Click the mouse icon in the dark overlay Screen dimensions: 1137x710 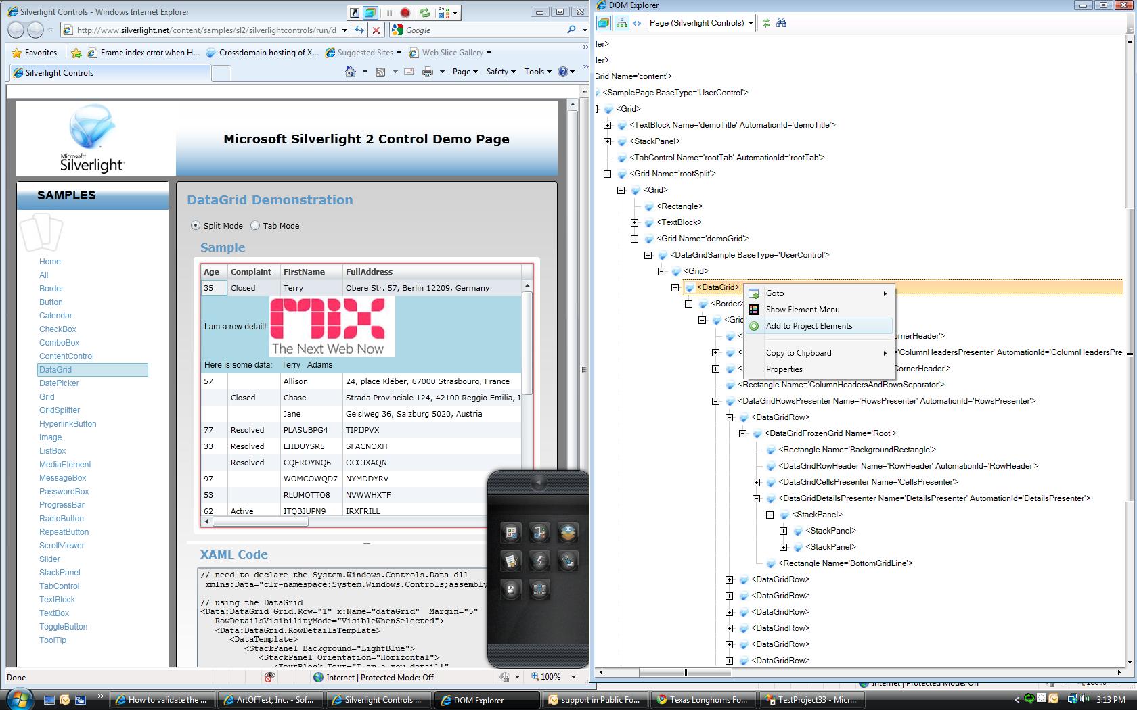coord(511,589)
